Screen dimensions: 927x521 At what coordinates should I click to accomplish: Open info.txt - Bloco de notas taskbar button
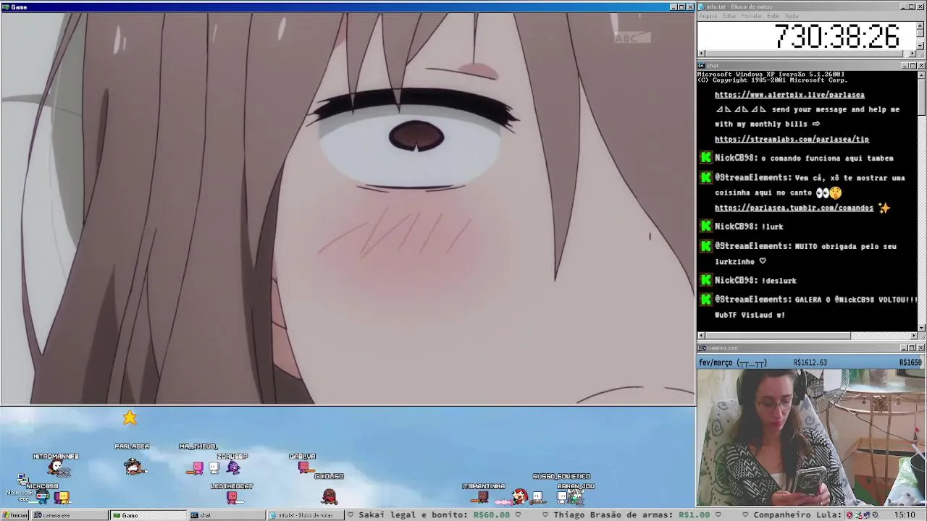304,515
